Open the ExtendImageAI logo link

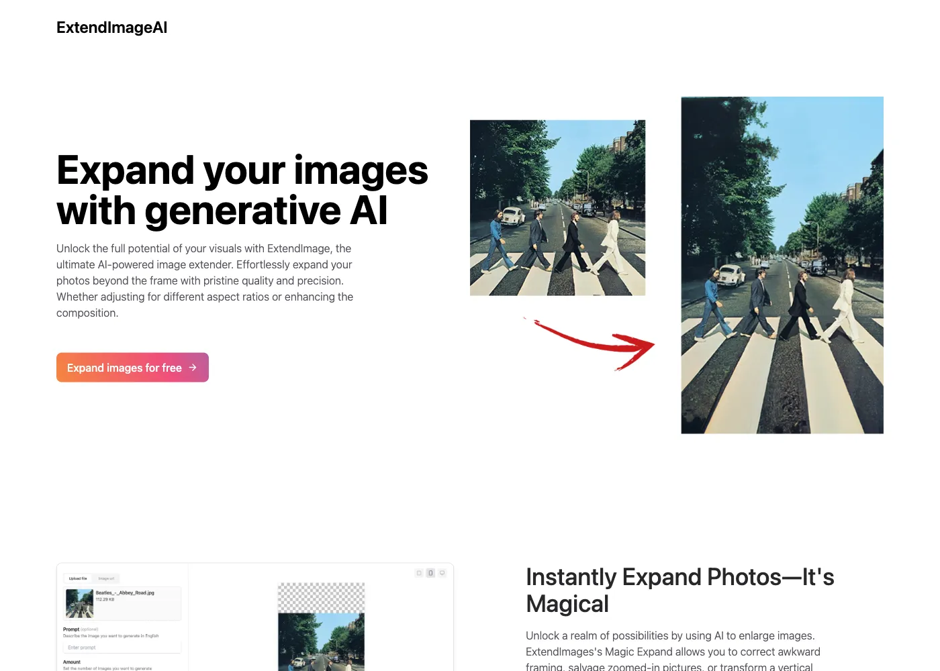click(x=111, y=28)
